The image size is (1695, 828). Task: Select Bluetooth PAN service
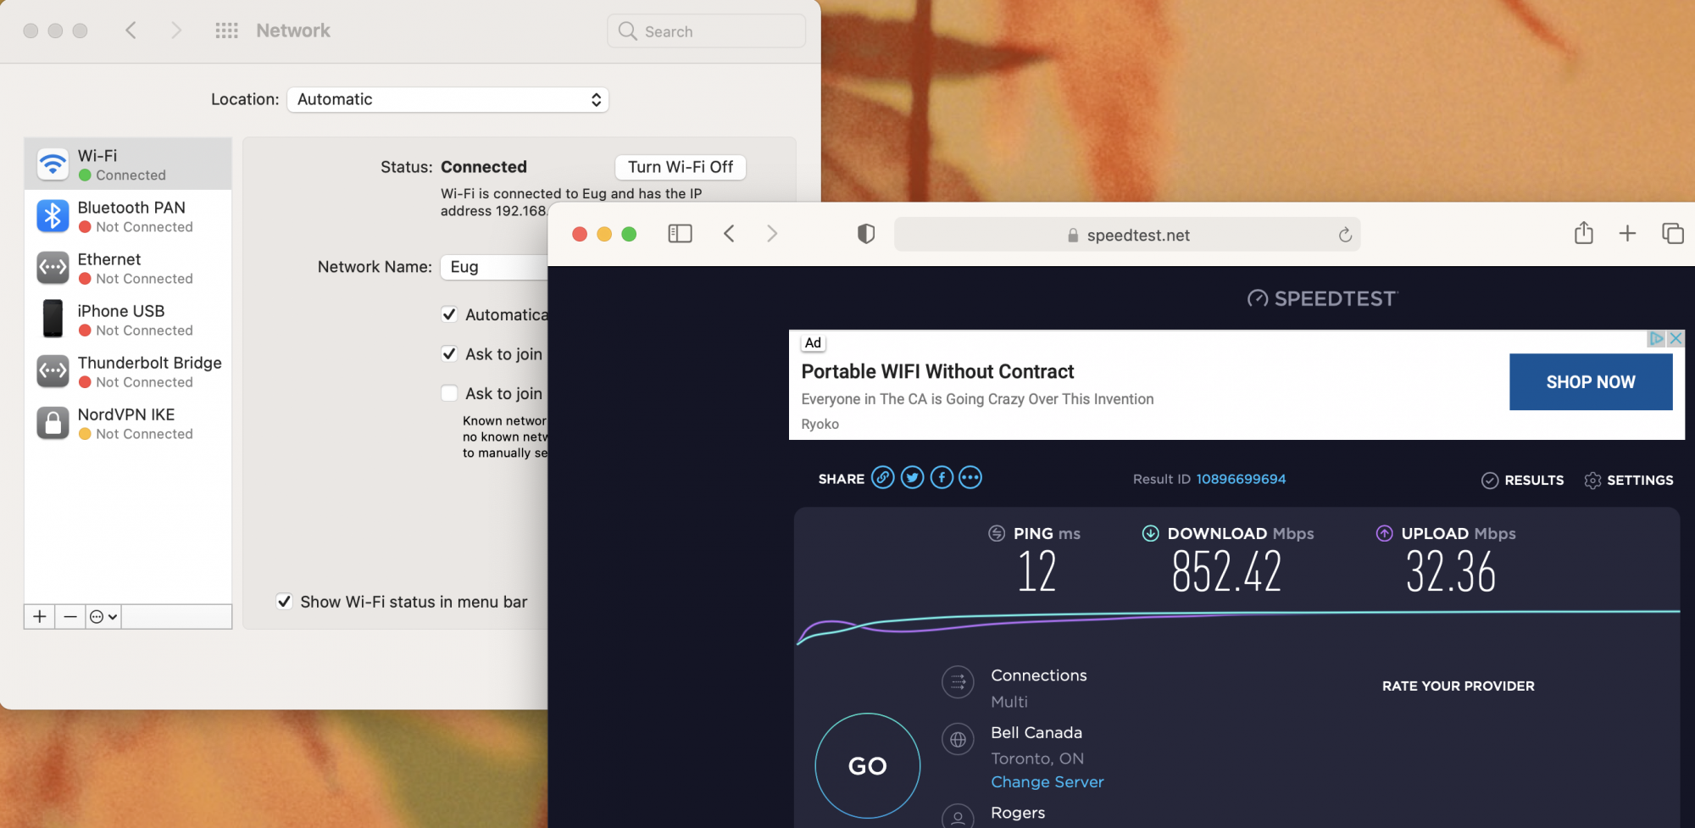128,216
